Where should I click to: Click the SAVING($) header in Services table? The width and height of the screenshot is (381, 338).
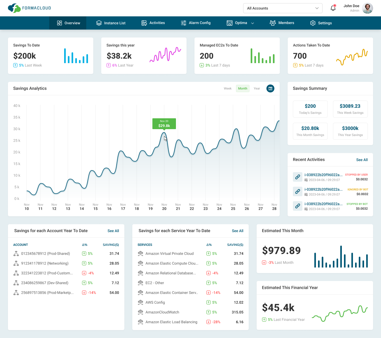pyautogui.click(x=235, y=245)
